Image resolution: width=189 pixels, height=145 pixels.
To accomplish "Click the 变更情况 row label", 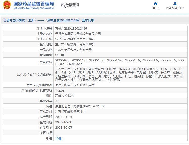I will coord(46,133).
